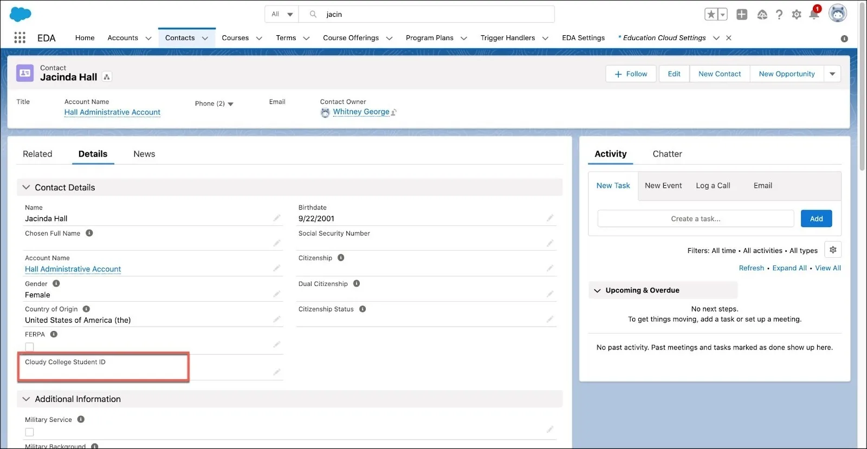This screenshot has width=867, height=449.
Task: Open more record actions dropdown
Action: (832, 74)
